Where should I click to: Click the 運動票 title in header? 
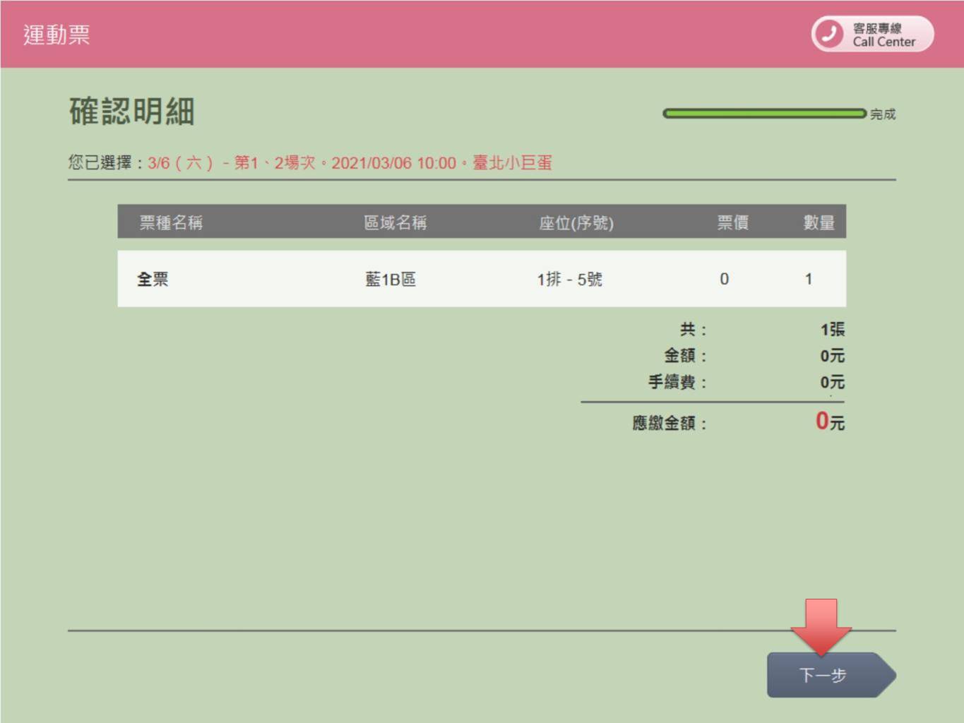click(x=56, y=35)
